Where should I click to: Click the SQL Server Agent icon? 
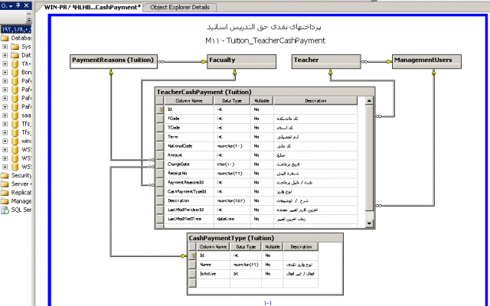(x=5, y=210)
